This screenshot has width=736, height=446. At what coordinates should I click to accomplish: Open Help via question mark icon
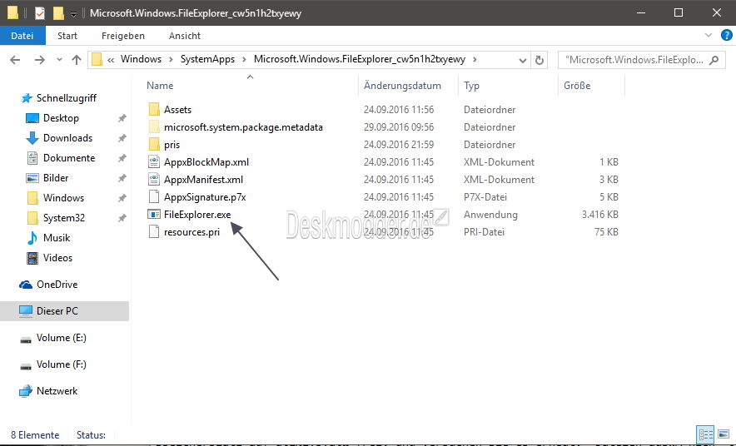726,35
